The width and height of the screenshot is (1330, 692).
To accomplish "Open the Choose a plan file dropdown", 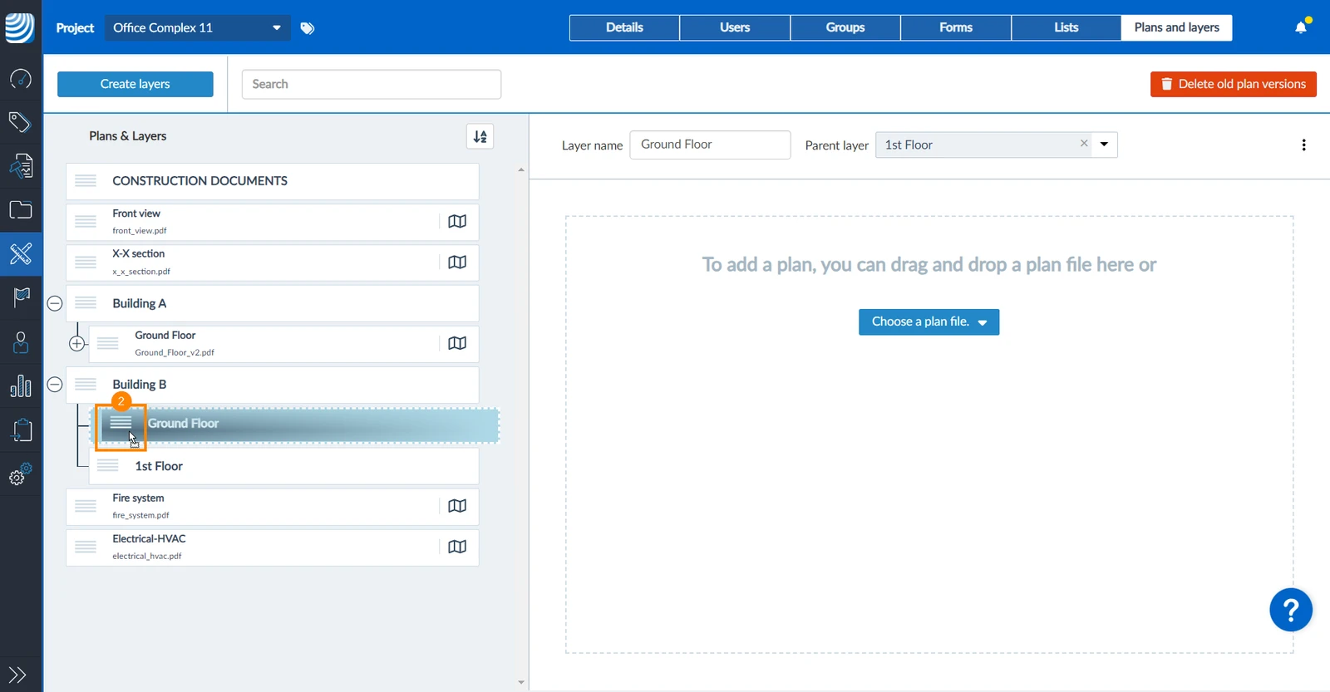I will tap(929, 322).
